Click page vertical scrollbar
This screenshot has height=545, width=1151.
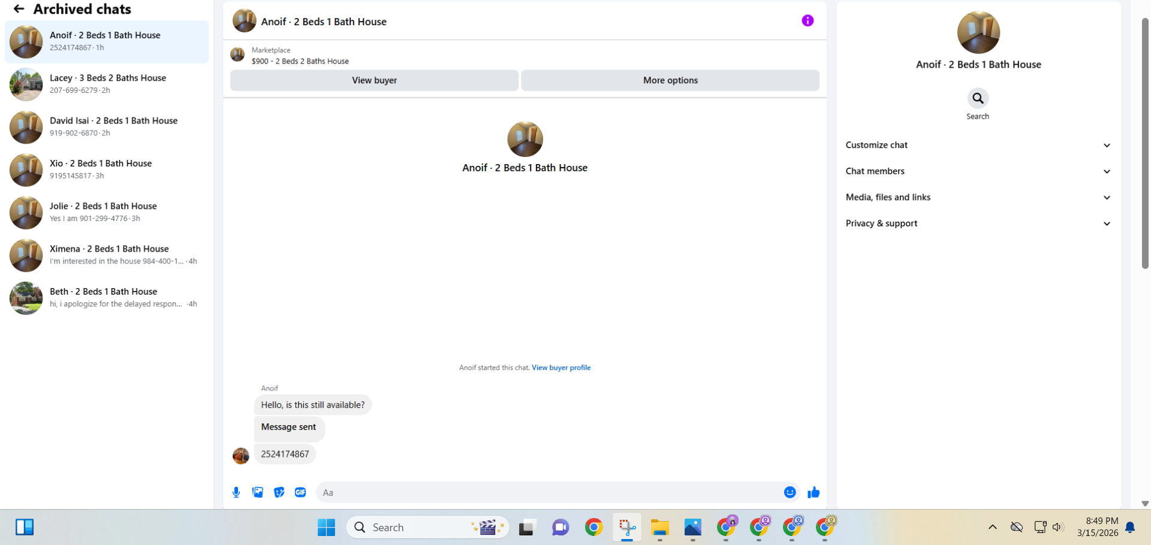coord(1145,144)
